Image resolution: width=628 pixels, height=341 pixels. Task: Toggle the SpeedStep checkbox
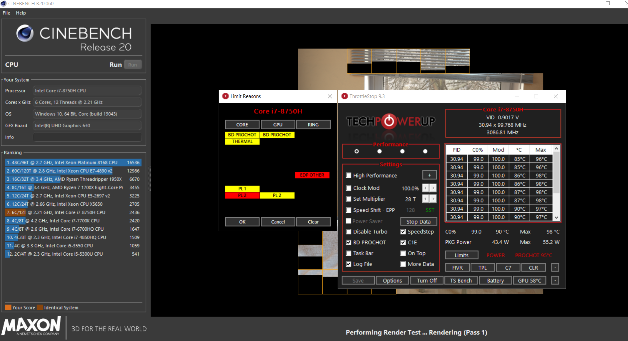coord(403,232)
